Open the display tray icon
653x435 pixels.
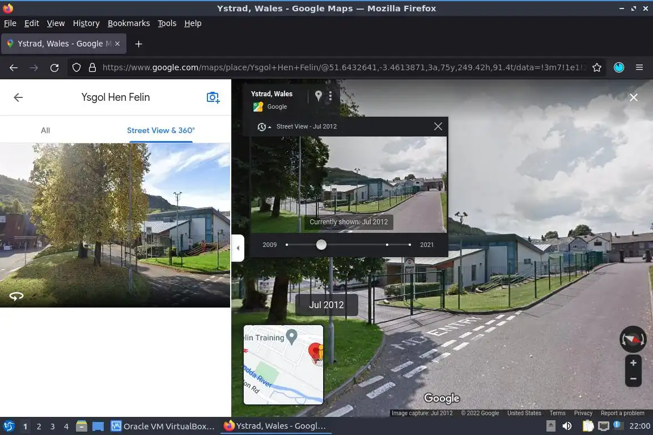[x=604, y=427]
